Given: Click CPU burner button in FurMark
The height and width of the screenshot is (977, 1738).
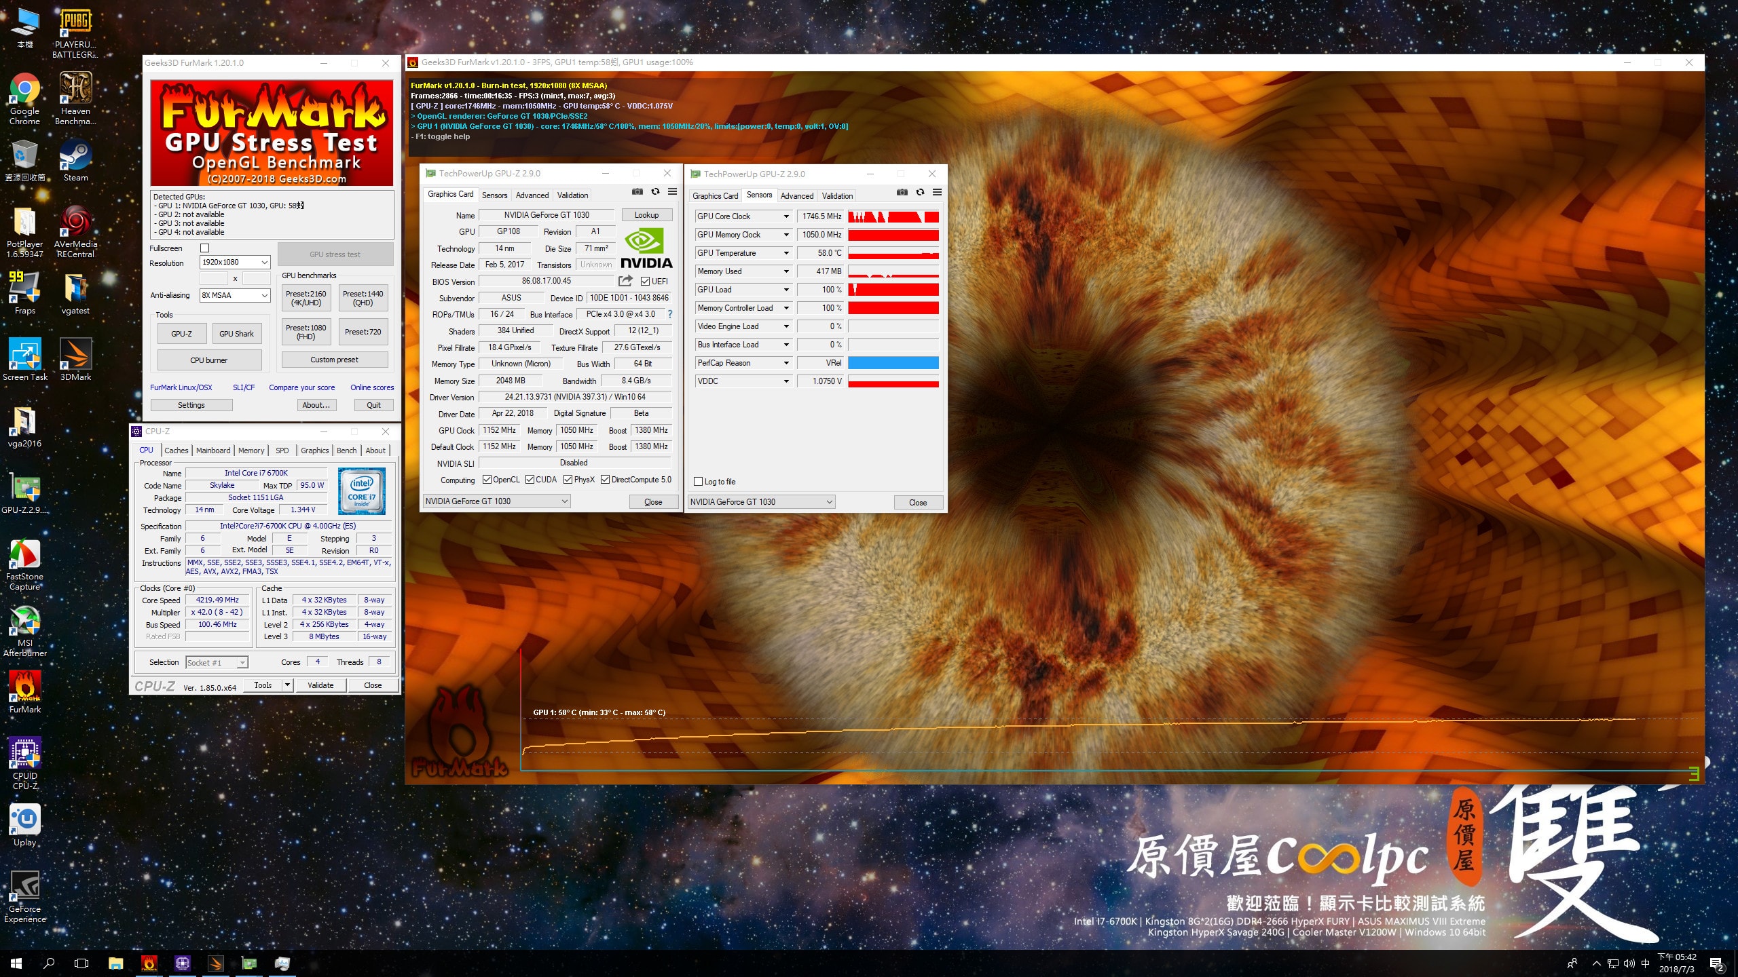Looking at the screenshot, I should pos(209,360).
